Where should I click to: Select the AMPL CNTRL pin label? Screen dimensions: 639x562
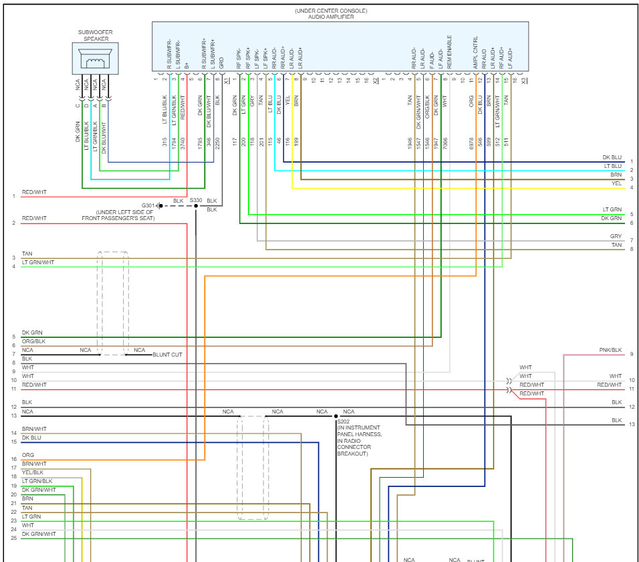point(475,53)
